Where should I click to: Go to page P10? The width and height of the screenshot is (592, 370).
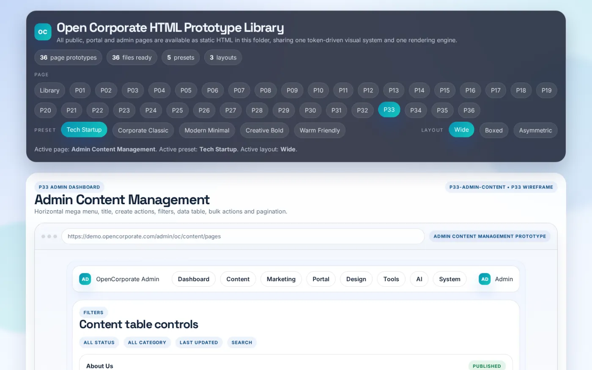318,90
